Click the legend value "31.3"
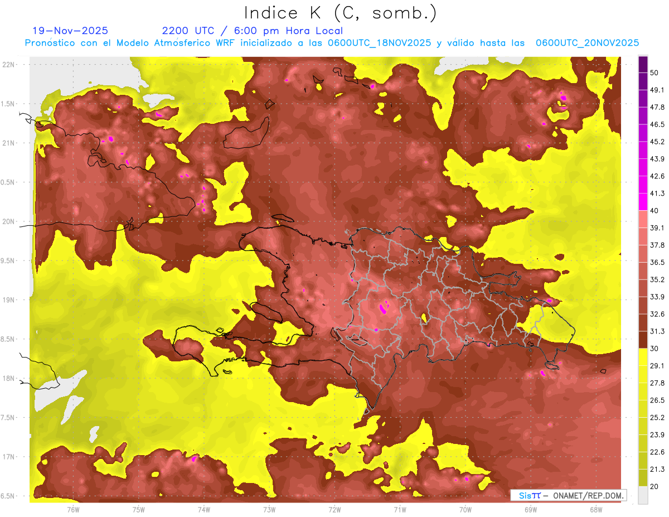The width and height of the screenshot is (669, 517). [657, 331]
